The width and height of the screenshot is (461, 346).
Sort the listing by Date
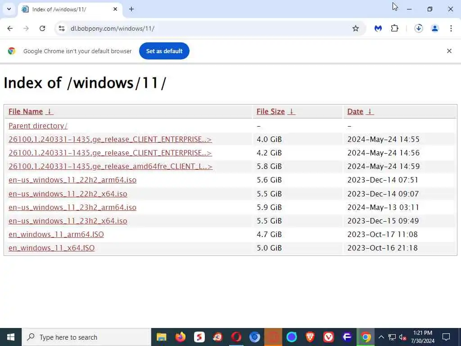point(360,112)
